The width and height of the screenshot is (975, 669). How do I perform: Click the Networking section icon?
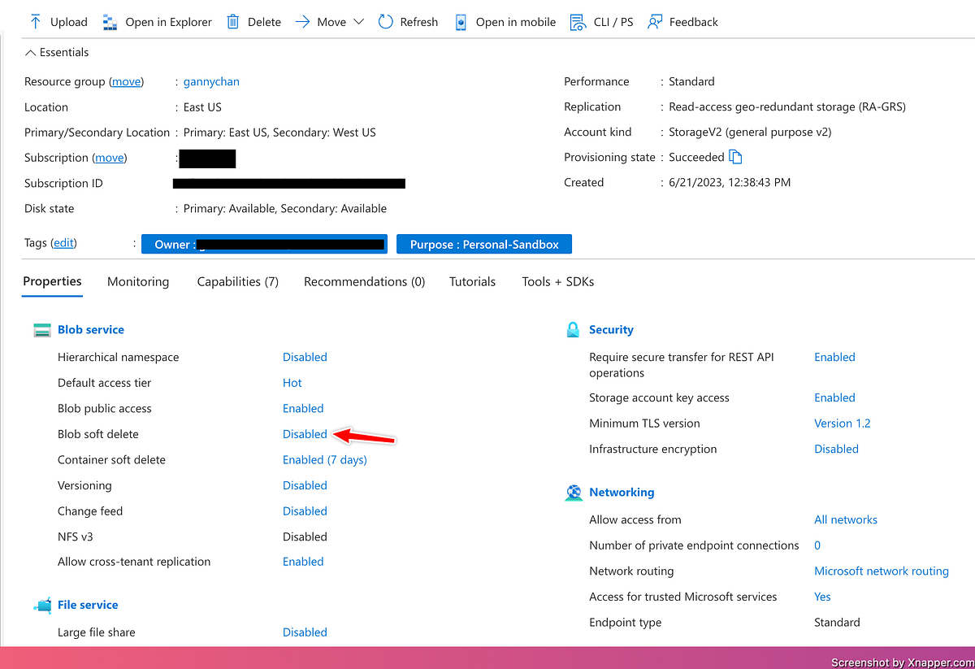[573, 492]
